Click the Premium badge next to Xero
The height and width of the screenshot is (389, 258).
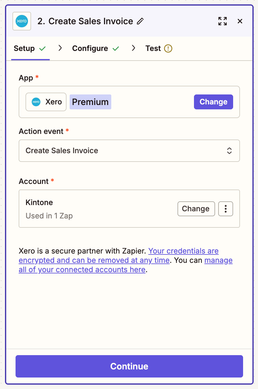point(90,102)
